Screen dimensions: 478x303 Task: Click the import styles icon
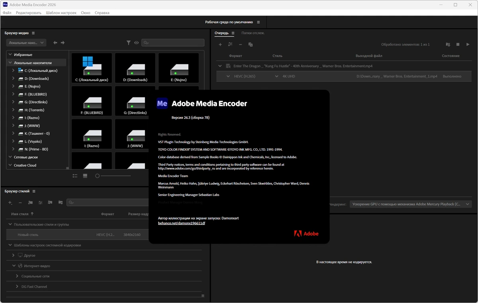[50, 202]
